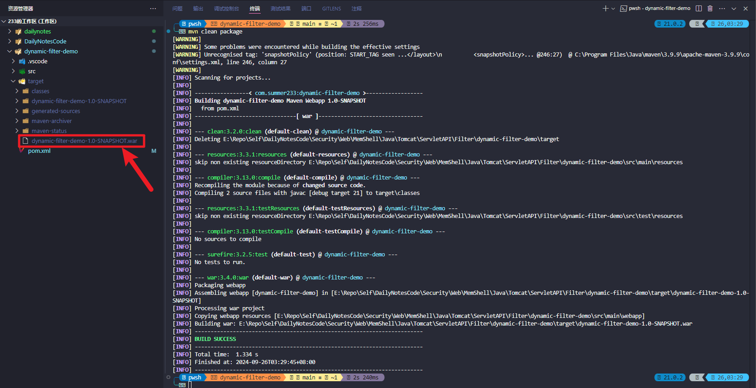Open the terminal launch profile dropdown arrow
Screen dimensions: 756x388
click(x=613, y=9)
